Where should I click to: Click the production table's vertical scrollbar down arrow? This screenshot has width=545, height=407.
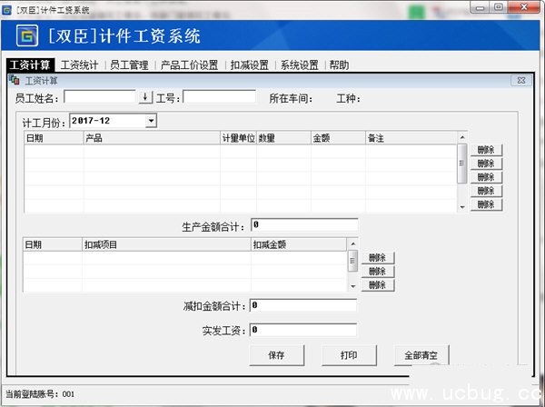[x=461, y=206]
